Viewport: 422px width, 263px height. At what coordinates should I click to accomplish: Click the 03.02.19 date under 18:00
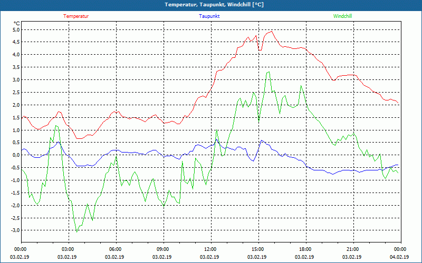coord(304,257)
